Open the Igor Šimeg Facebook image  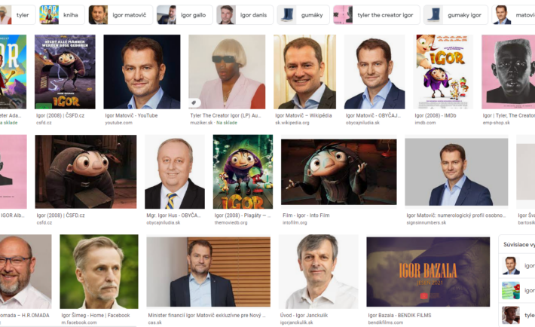click(x=99, y=271)
